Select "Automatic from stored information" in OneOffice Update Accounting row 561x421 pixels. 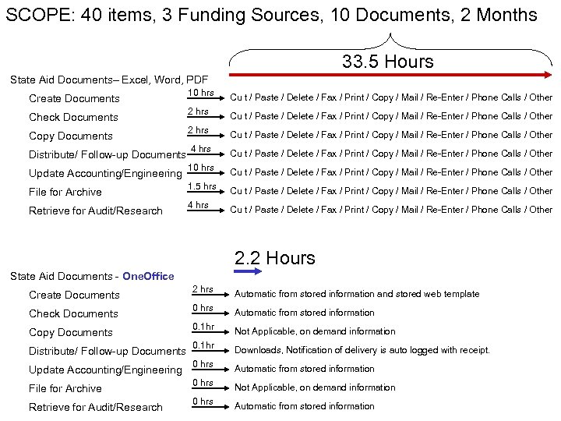304,369
